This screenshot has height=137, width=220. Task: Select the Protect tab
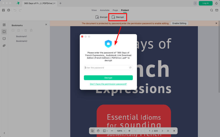tap(125, 10)
